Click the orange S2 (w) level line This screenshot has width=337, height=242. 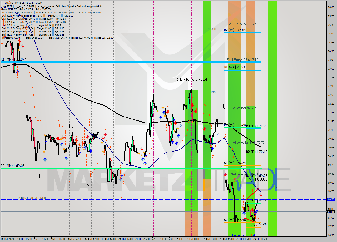[x=242, y=222]
